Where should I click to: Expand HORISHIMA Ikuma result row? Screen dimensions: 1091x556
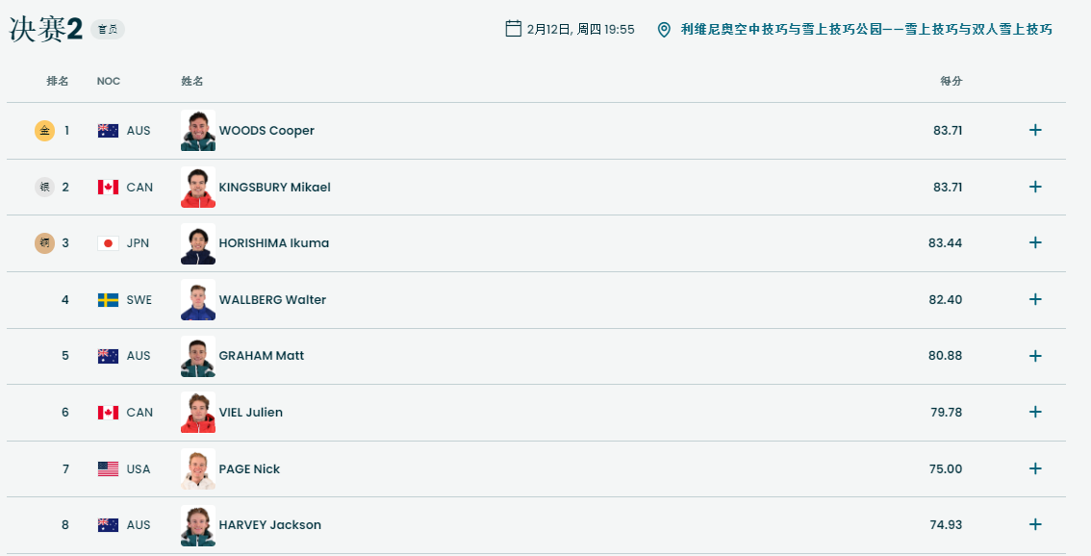pyautogui.click(x=1035, y=242)
